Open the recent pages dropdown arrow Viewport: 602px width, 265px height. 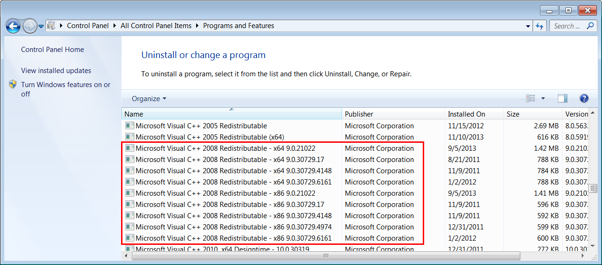[x=41, y=27]
